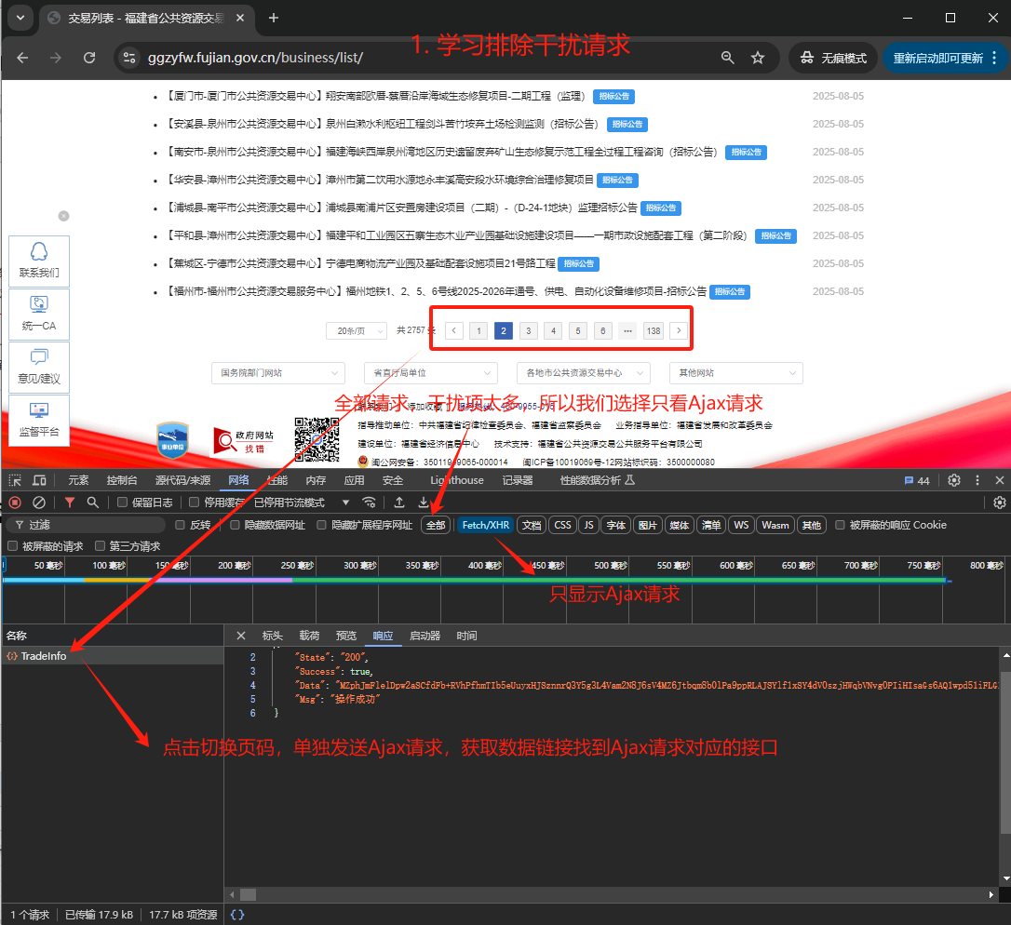Check 被屏蔽的响应 Cookie option
The image size is (1011, 925).
coord(840,525)
